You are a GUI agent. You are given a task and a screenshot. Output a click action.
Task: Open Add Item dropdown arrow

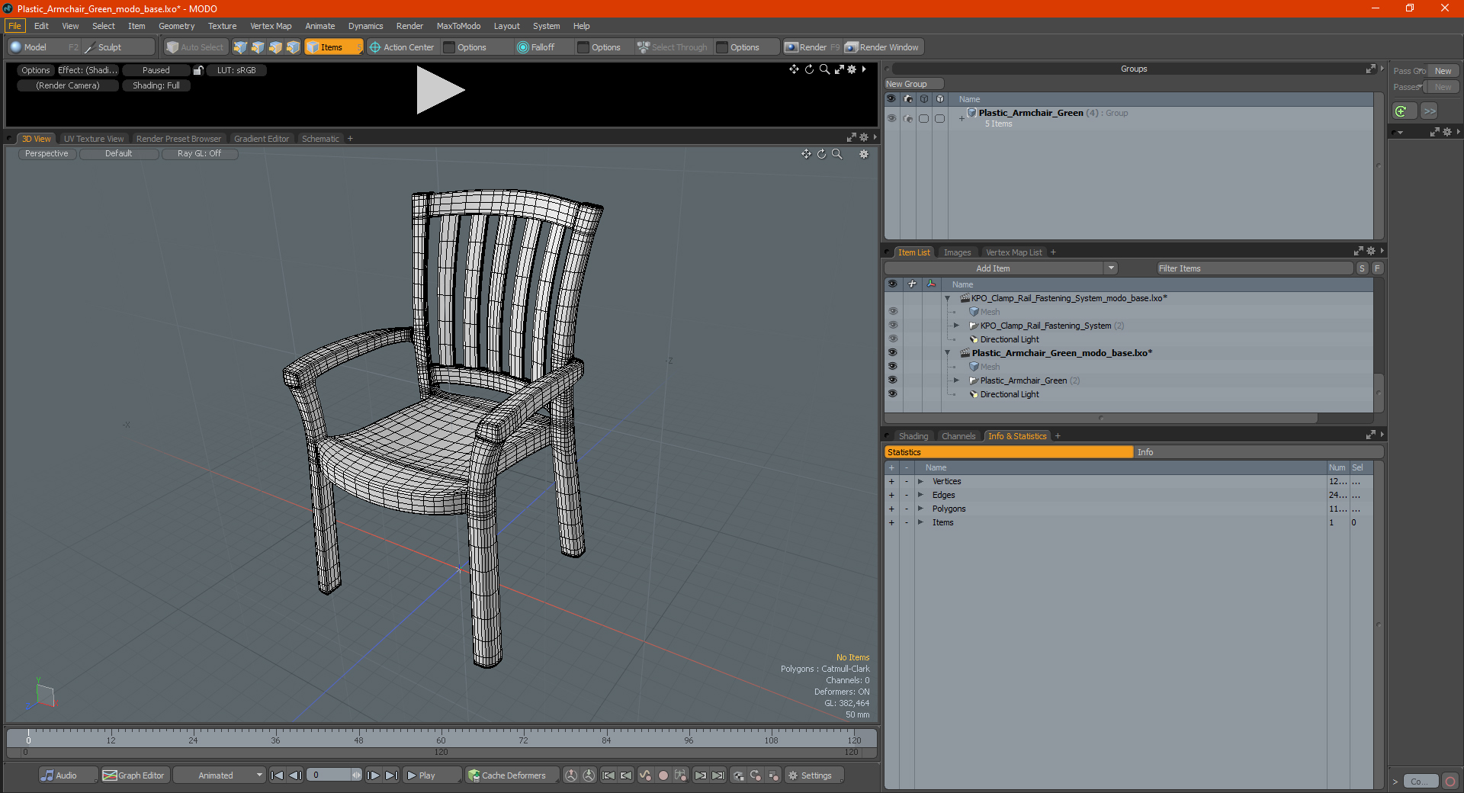tap(1111, 268)
